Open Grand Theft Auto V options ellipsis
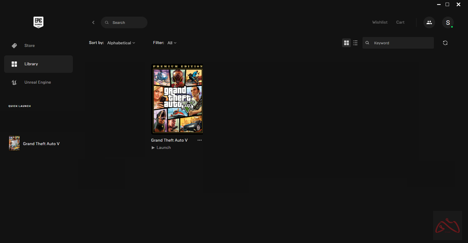 199,140
